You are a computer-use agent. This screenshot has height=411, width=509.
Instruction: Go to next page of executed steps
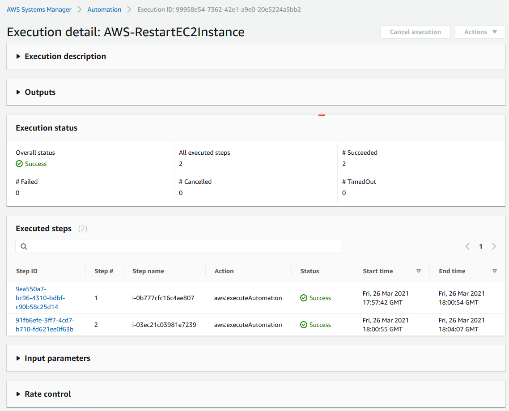tap(494, 246)
